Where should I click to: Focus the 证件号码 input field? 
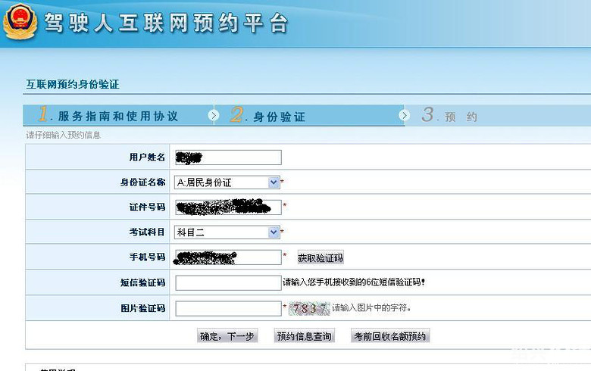point(228,207)
